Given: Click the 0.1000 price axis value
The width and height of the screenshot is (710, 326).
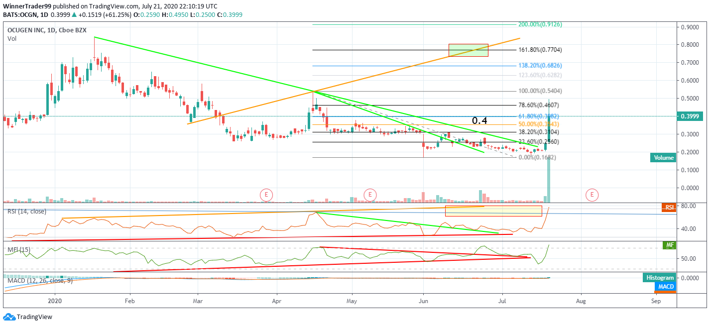Looking at the screenshot, I should [x=690, y=170].
